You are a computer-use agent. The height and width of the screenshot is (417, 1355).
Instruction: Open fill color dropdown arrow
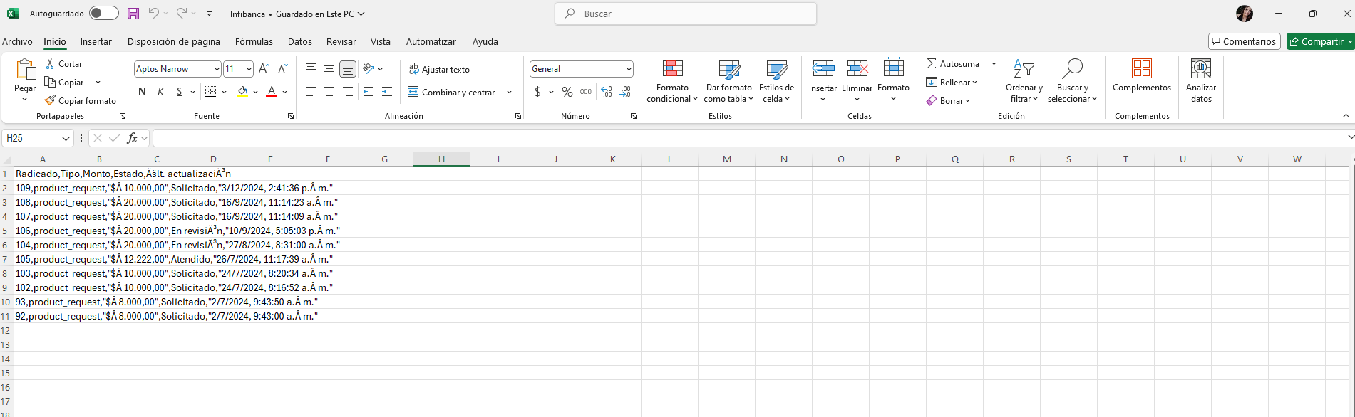point(255,92)
